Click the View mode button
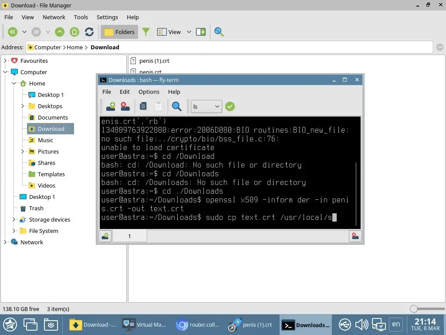The width and height of the screenshot is (446, 335). coord(169,32)
